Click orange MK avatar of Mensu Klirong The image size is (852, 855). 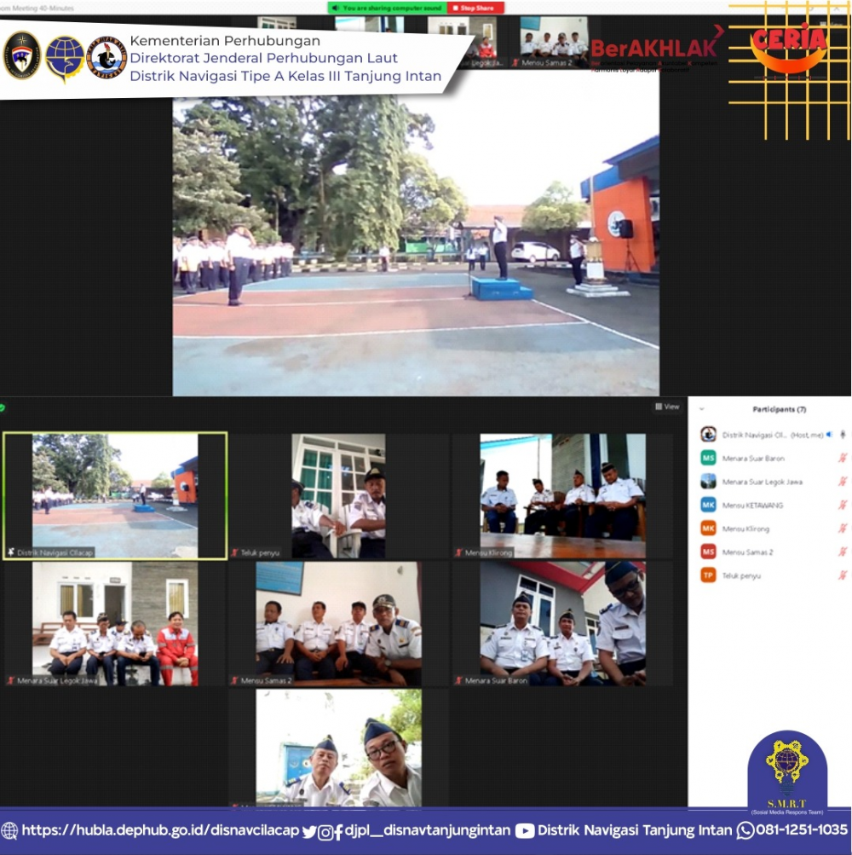[708, 529]
